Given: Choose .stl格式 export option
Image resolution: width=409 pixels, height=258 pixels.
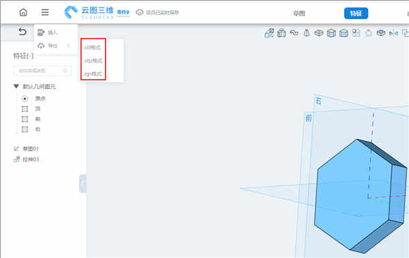Looking at the screenshot, I should coord(92,48).
